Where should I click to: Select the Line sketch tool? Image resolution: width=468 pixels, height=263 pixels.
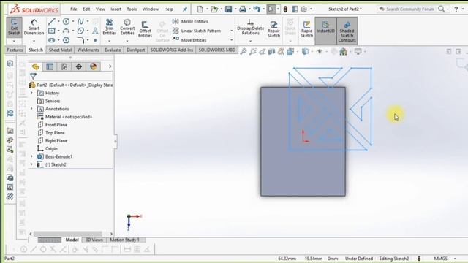[52, 21]
